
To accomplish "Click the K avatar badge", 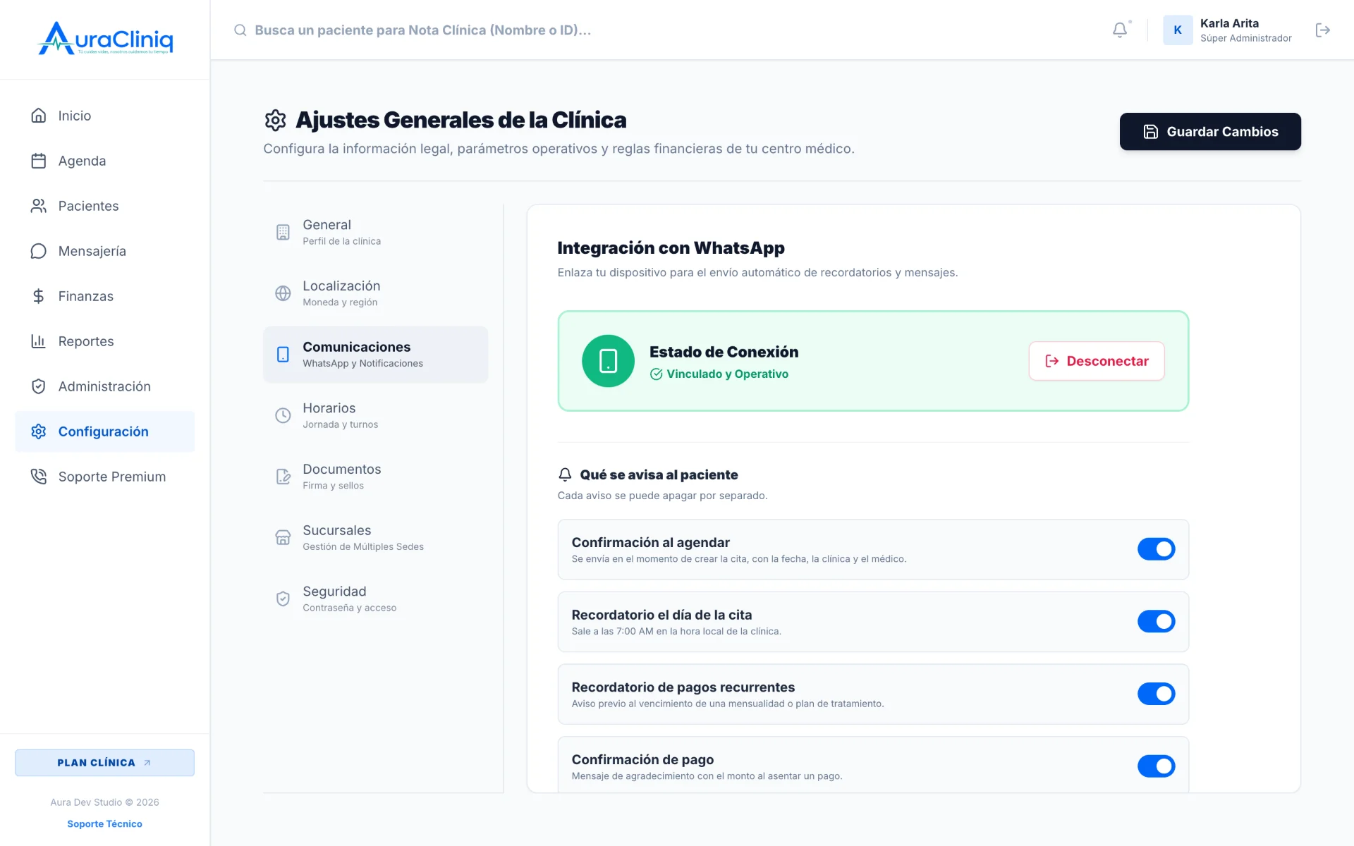I will (x=1178, y=30).
